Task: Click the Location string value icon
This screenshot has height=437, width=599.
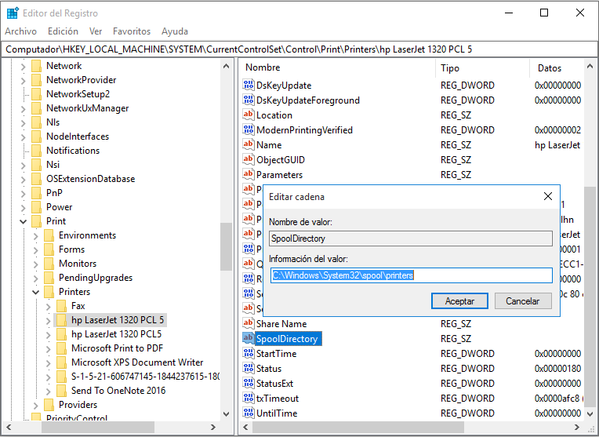Action: pos(249,115)
